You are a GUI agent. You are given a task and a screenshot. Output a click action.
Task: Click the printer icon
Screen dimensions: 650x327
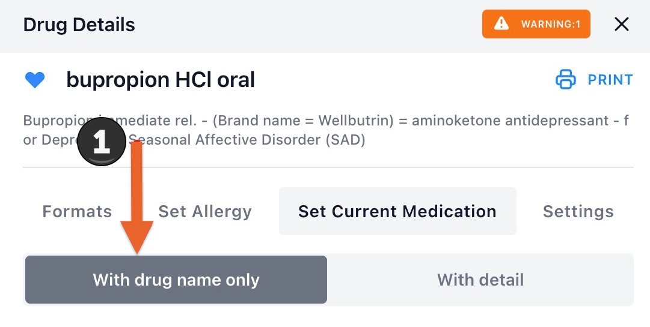tap(565, 79)
